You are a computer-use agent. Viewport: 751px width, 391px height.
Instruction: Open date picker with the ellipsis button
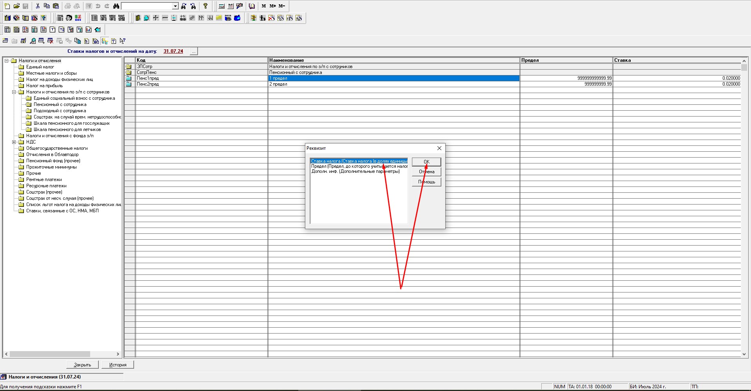(194, 51)
